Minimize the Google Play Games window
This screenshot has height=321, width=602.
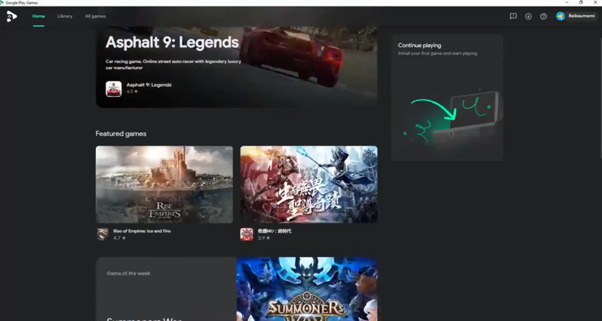coord(566,2)
